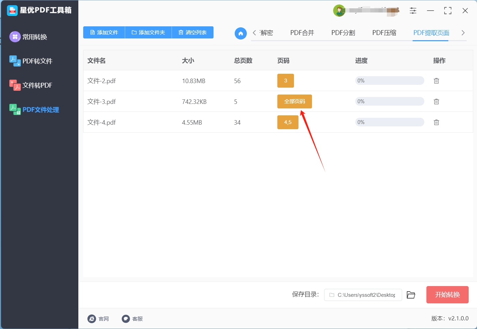Click the save directory path field
The image size is (477, 329).
tap(363, 295)
